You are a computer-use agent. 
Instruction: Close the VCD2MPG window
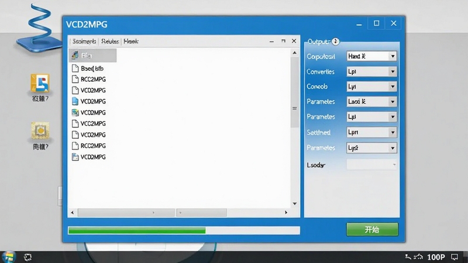pos(394,23)
